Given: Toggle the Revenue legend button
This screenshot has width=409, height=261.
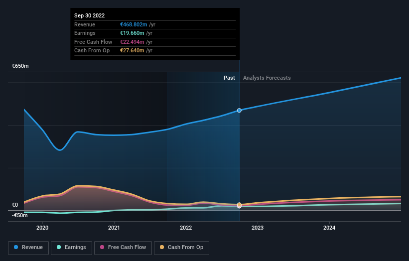Looking at the screenshot, I should (x=28, y=248).
